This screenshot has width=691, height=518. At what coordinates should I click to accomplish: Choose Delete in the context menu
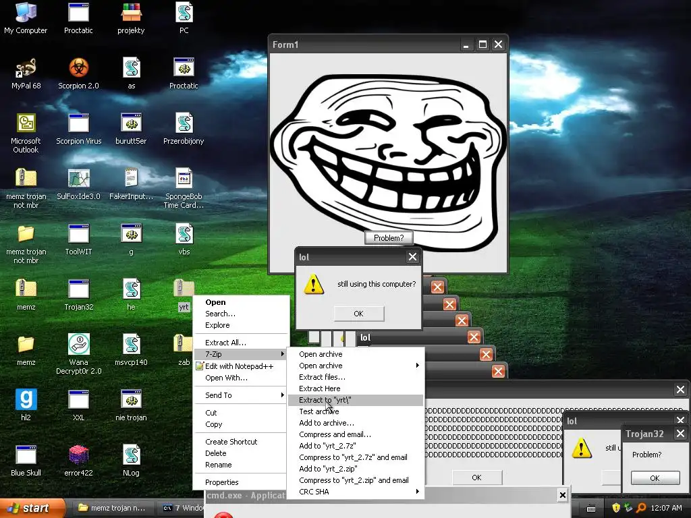241,453
